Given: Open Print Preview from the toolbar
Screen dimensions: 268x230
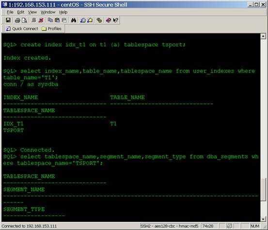Looking at the screenshot, I should (x=24, y=20).
